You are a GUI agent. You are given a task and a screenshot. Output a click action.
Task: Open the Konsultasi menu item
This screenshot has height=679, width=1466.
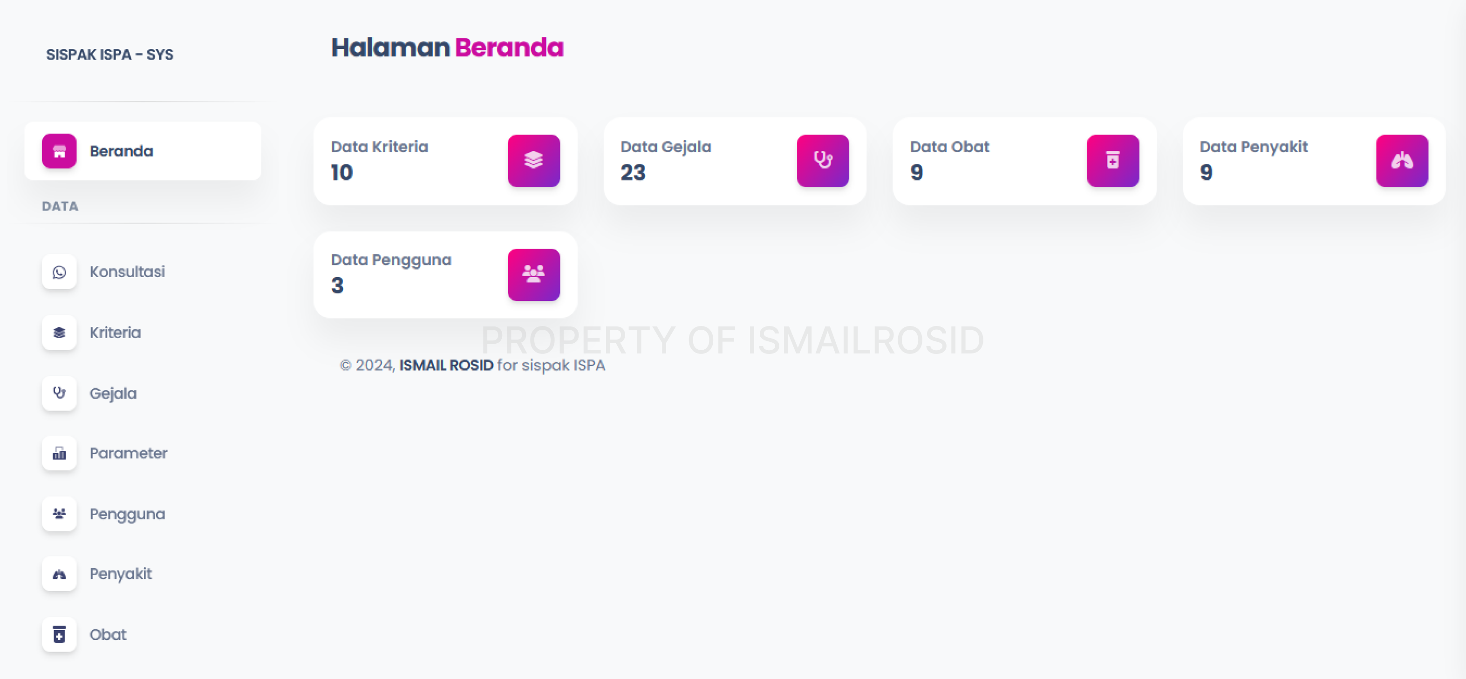[127, 272]
